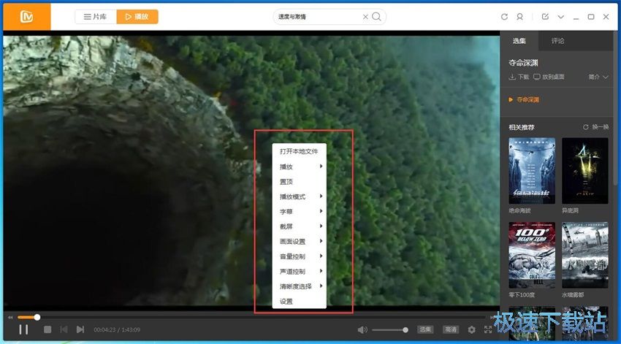Image resolution: width=621 pixels, height=344 pixels.
Task: Click 换一换 to refresh recommendations
Action: pos(596,127)
